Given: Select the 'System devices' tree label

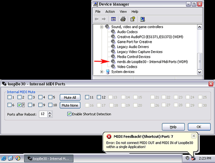Looking at the screenshot, I should click(123, 72).
